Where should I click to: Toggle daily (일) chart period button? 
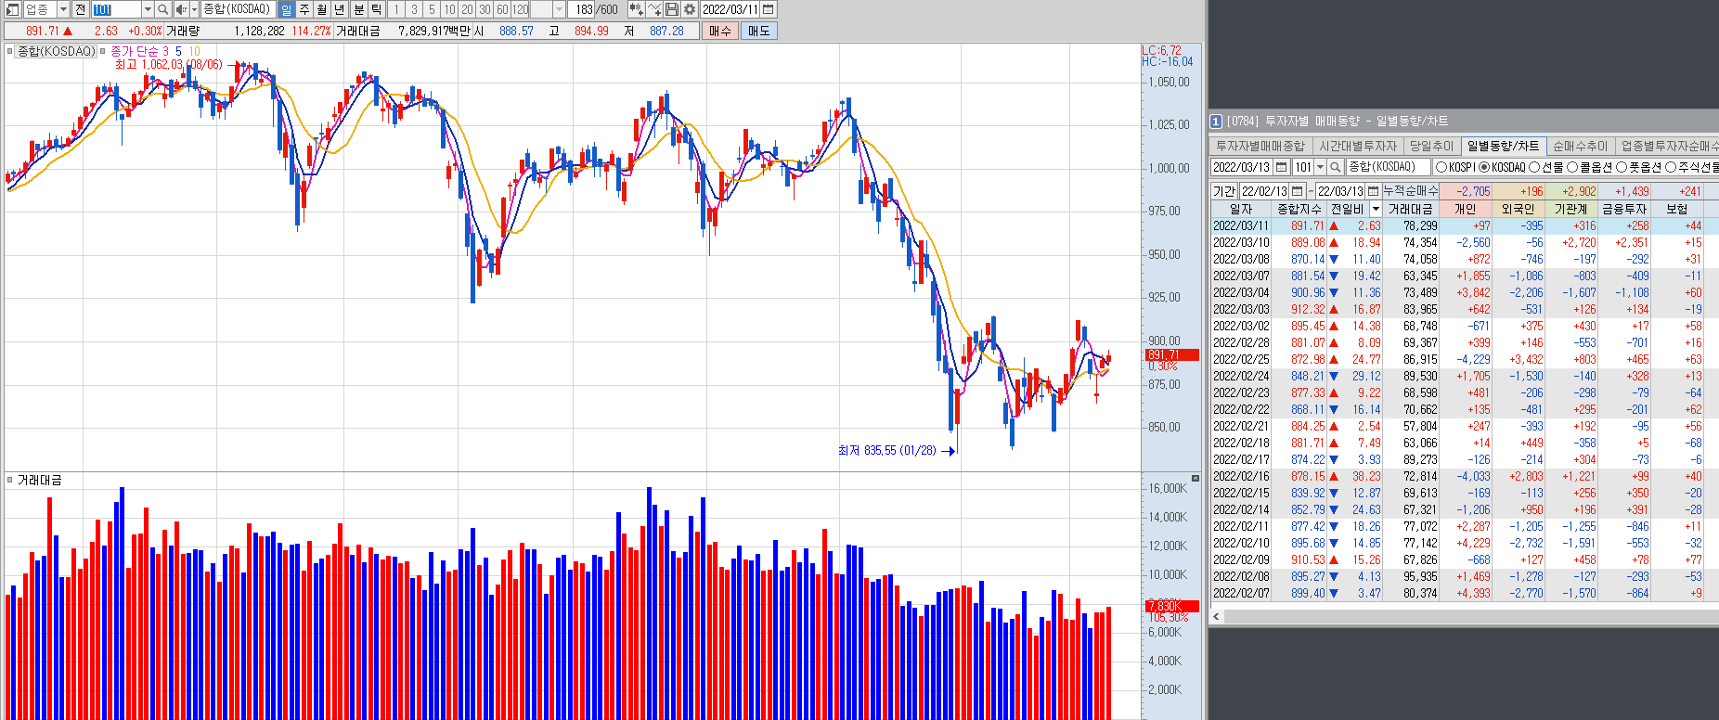[286, 9]
